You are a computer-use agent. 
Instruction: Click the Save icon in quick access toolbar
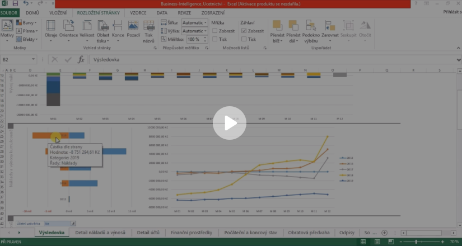[x=15, y=3]
